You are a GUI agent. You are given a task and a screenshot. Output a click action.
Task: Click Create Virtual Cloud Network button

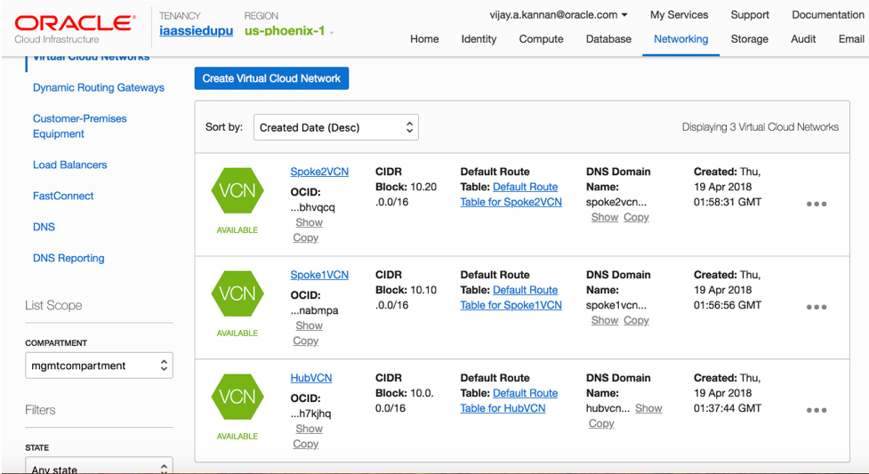click(271, 78)
